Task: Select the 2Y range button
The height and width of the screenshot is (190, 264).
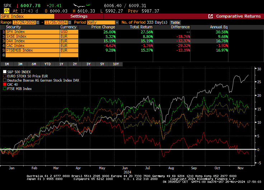Action: click(x=75, y=64)
